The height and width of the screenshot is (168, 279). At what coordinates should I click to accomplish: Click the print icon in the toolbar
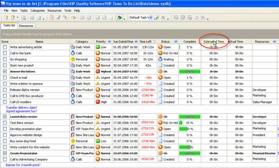tap(32, 18)
